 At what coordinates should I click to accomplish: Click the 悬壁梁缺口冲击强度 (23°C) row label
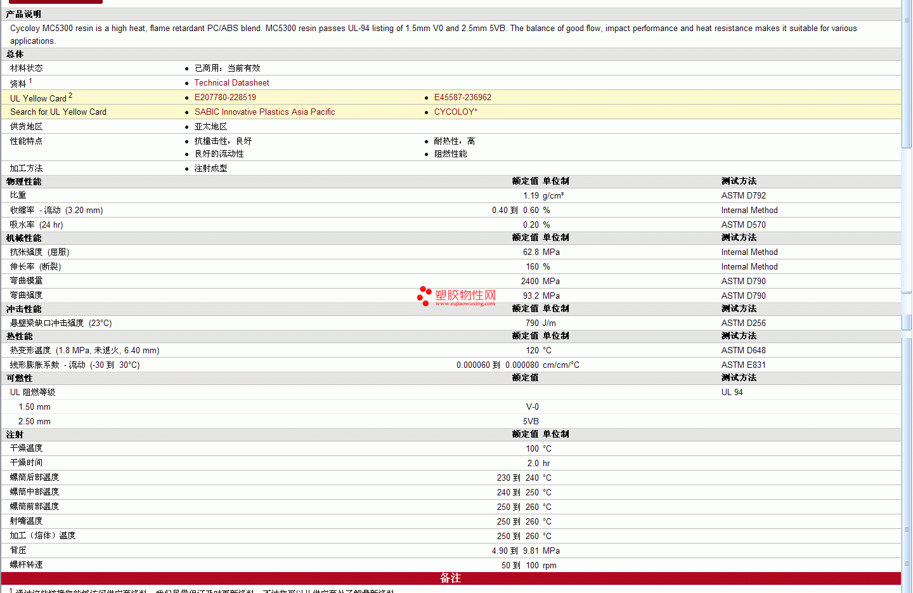(61, 323)
